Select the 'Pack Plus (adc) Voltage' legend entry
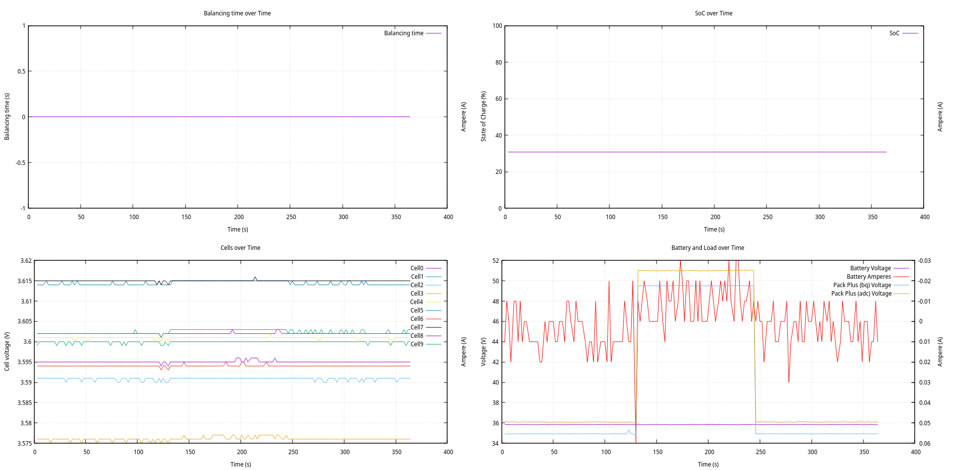The width and height of the screenshot is (953, 470). (x=869, y=294)
